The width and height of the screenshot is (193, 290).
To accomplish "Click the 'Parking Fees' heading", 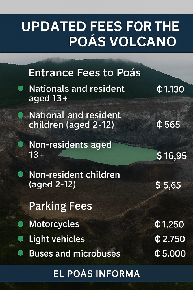I will point(60,206).
